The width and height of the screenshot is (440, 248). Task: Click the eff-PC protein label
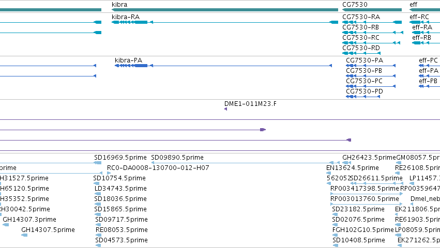coord(428,60)
